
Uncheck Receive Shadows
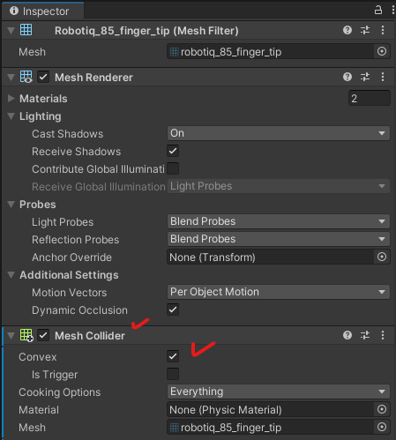(173, 151)
